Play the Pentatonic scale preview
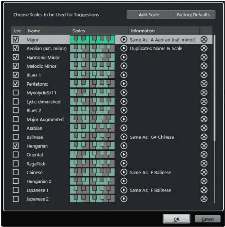 coord(124,84)
